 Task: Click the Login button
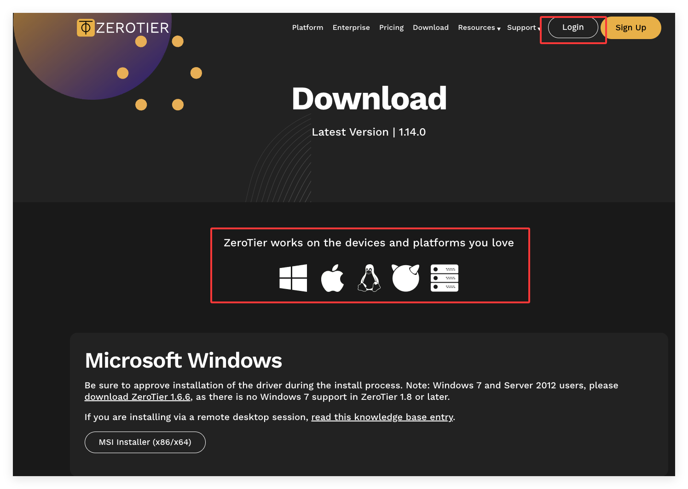573,28
